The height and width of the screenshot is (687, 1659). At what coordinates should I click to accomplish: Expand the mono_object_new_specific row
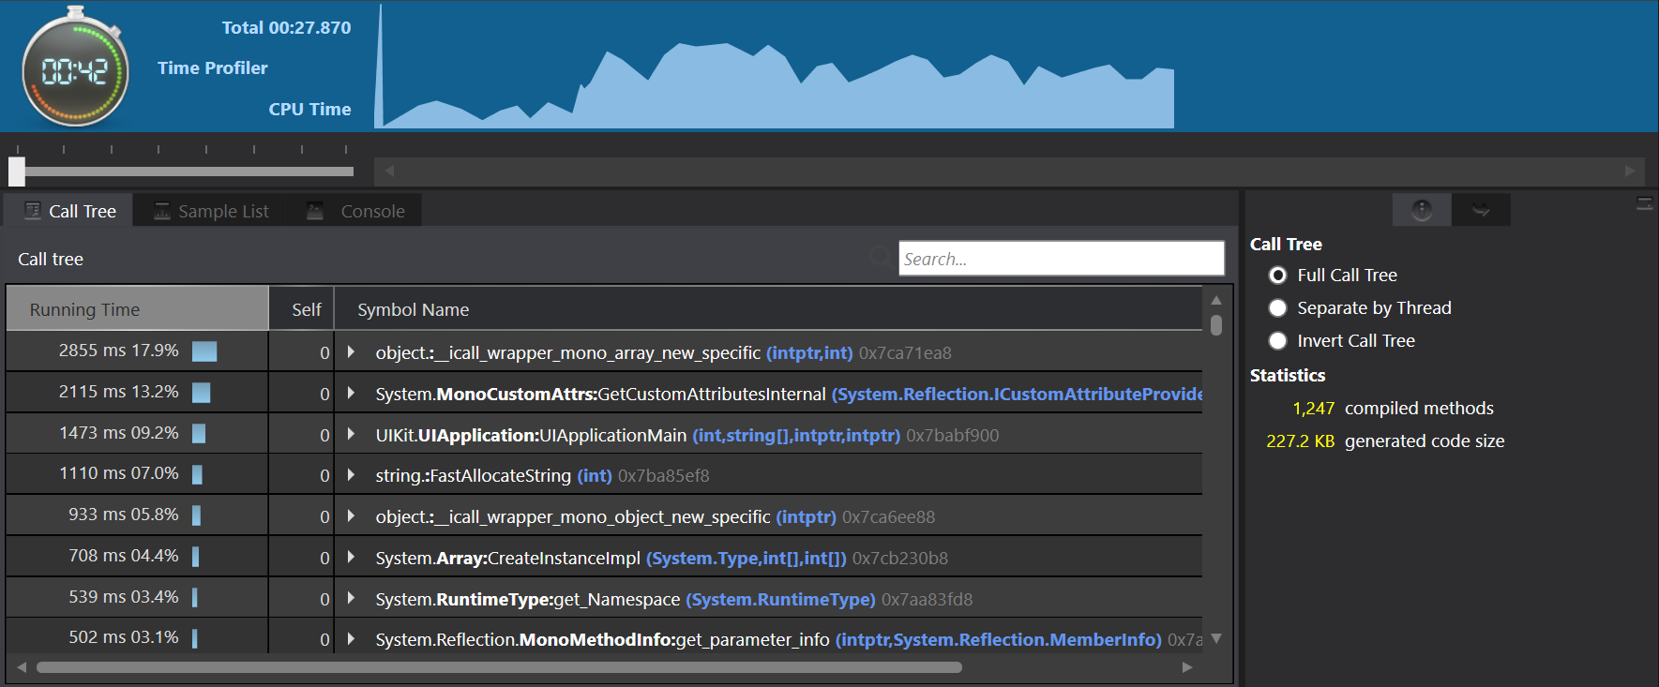click(351, 515)
